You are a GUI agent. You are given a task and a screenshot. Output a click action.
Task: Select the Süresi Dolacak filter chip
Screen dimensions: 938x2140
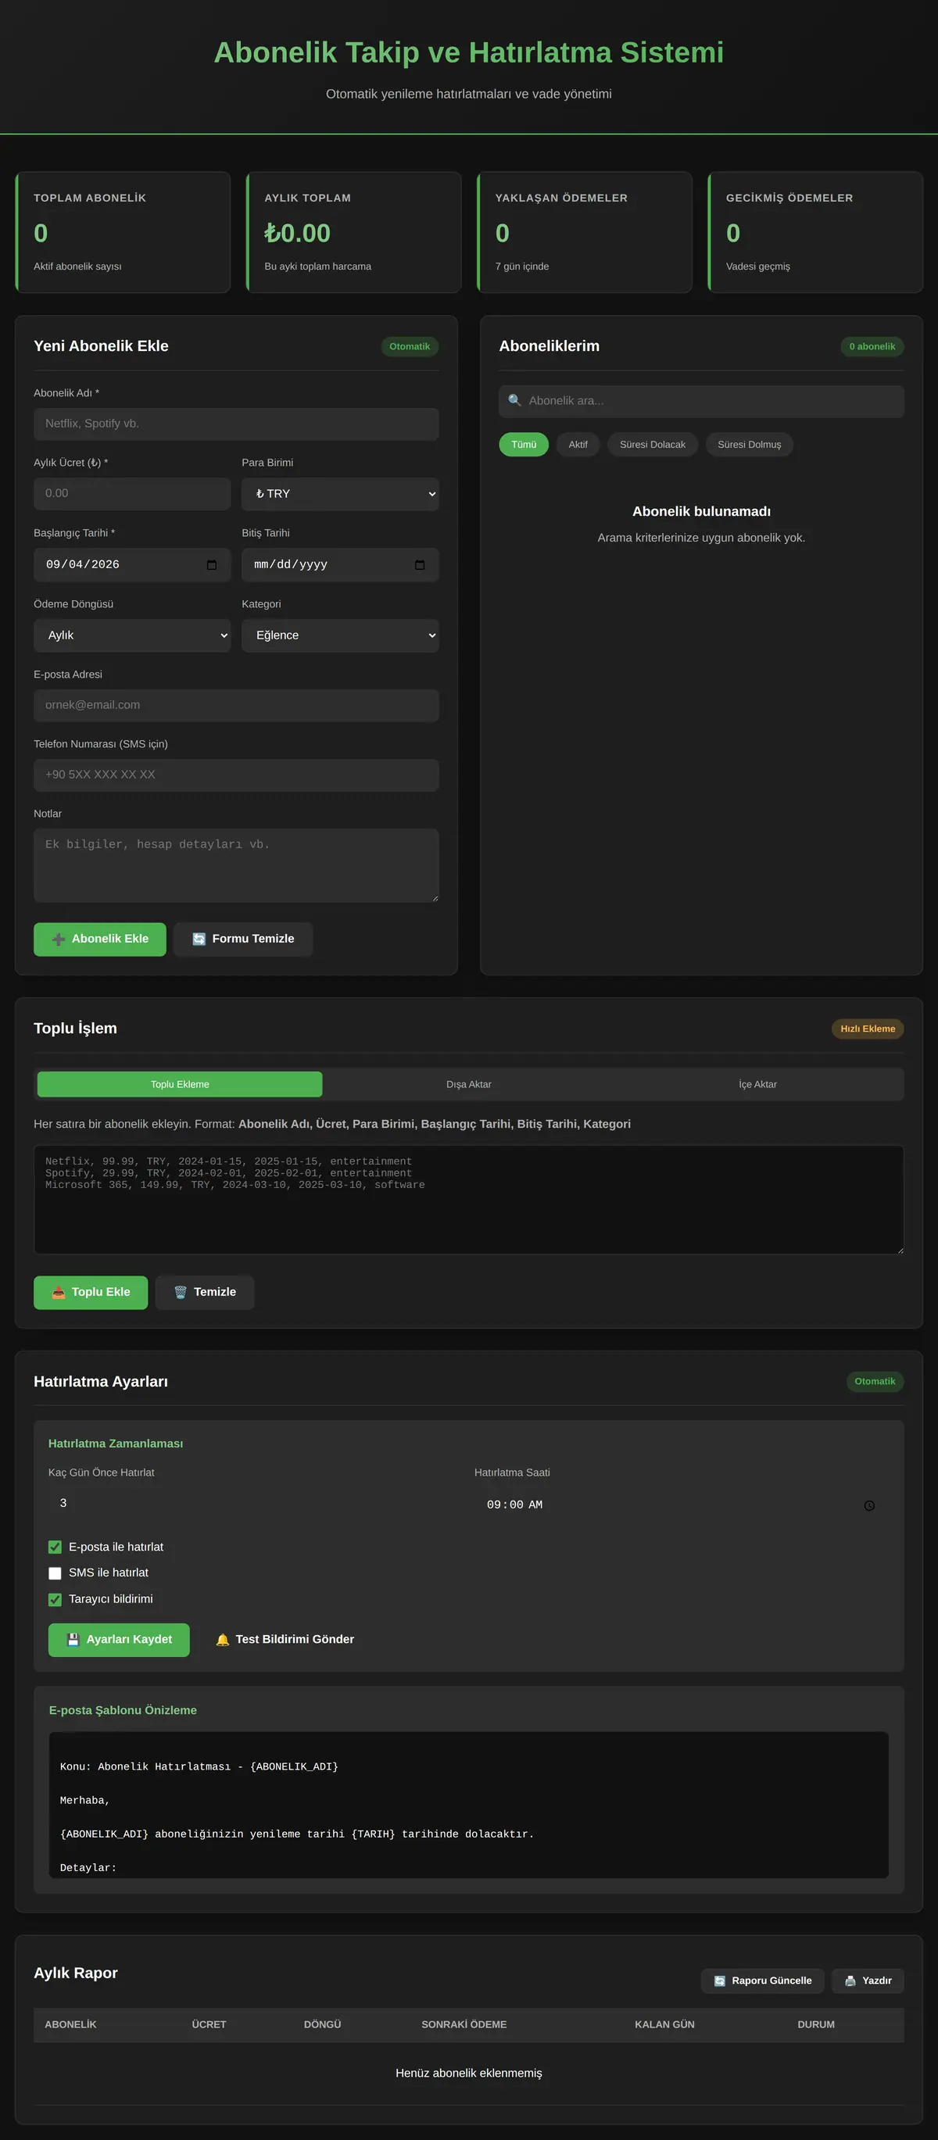click(652, 445)
